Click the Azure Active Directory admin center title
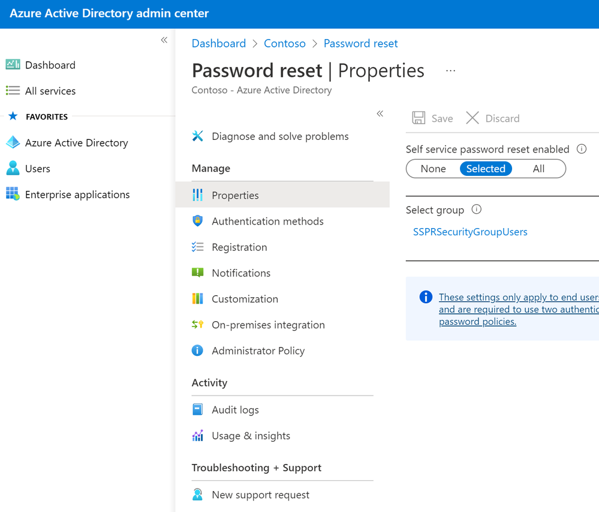Viewport: 599px width, 512px height. [109, 13]
